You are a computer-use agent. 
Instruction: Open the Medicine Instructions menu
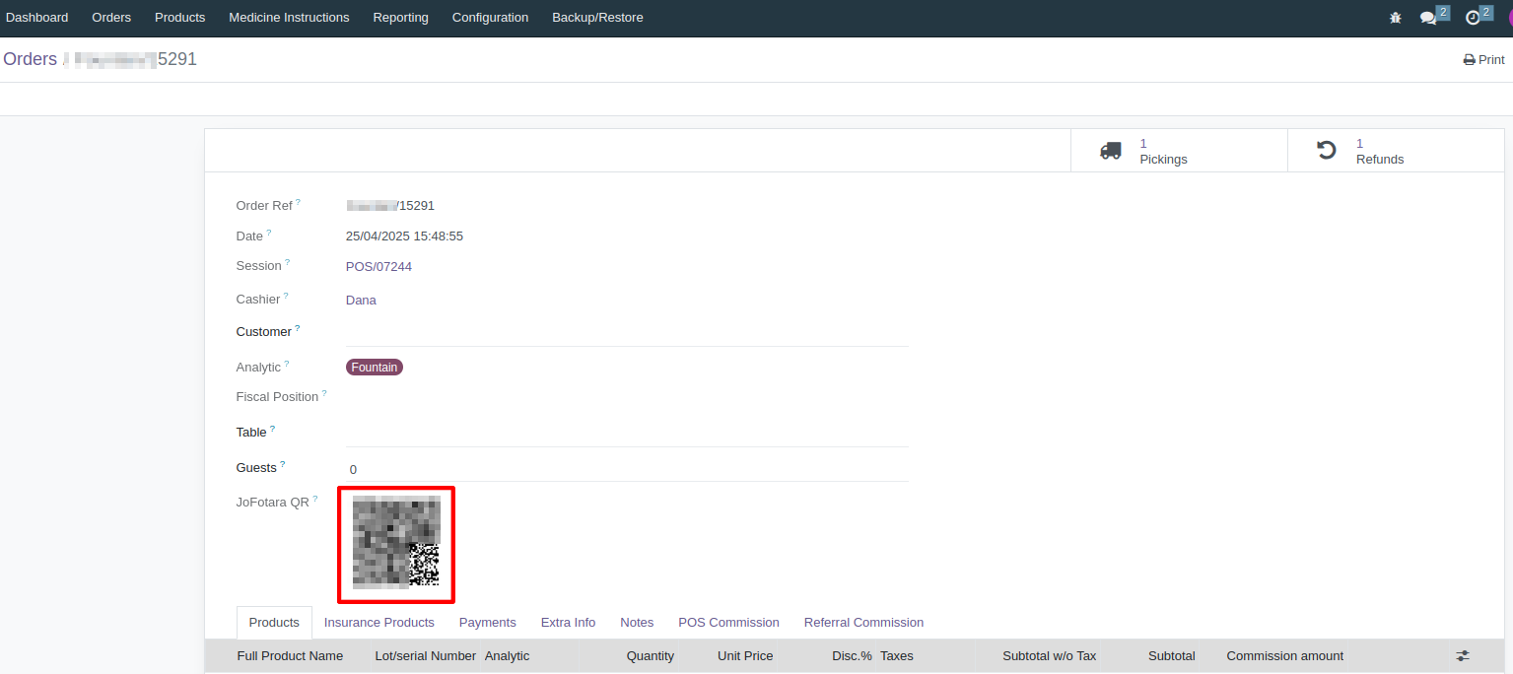(289, 18)
